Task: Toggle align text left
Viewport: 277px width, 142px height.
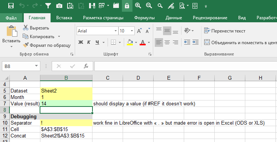Action: pyautogui.click(x=159, y=42)
